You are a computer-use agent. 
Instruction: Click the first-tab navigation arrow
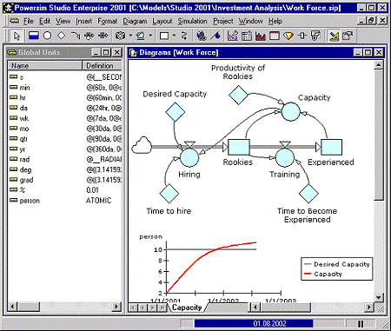[133, 308]
